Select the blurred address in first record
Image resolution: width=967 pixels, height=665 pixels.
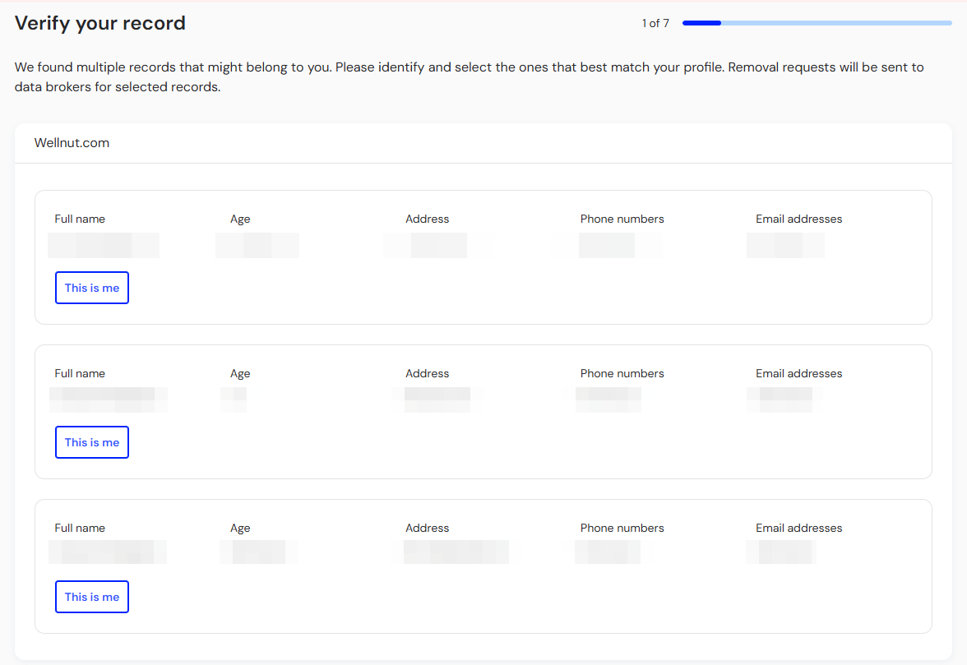(438, 246)
